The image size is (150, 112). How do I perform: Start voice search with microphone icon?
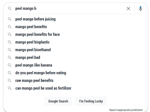tap(140, 8)
